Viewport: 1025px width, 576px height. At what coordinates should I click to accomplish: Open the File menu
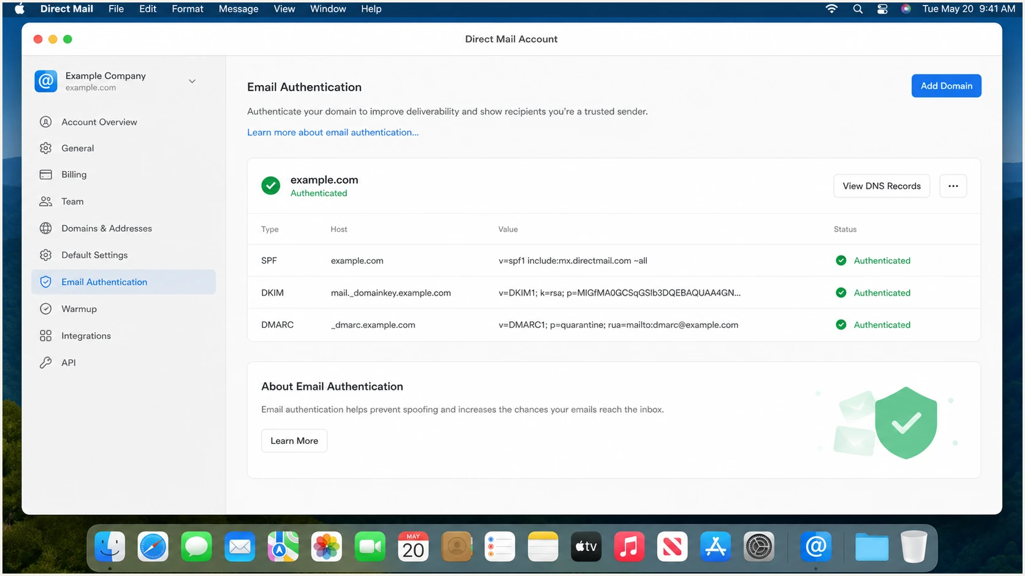click(x=116, y=9)
